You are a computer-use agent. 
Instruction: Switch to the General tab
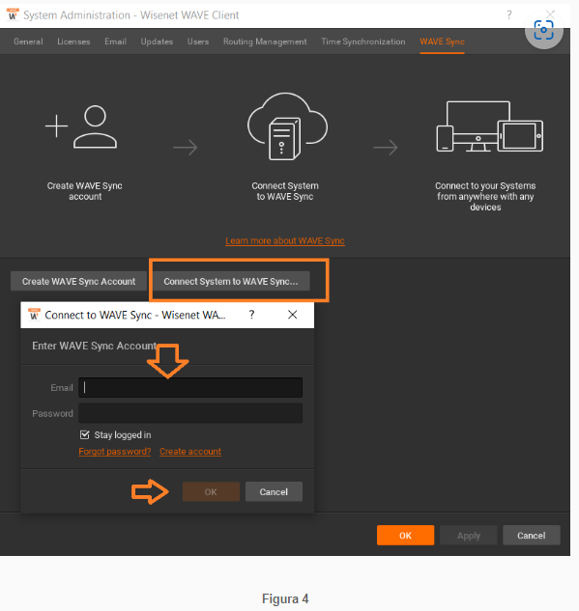coord(28,42)
